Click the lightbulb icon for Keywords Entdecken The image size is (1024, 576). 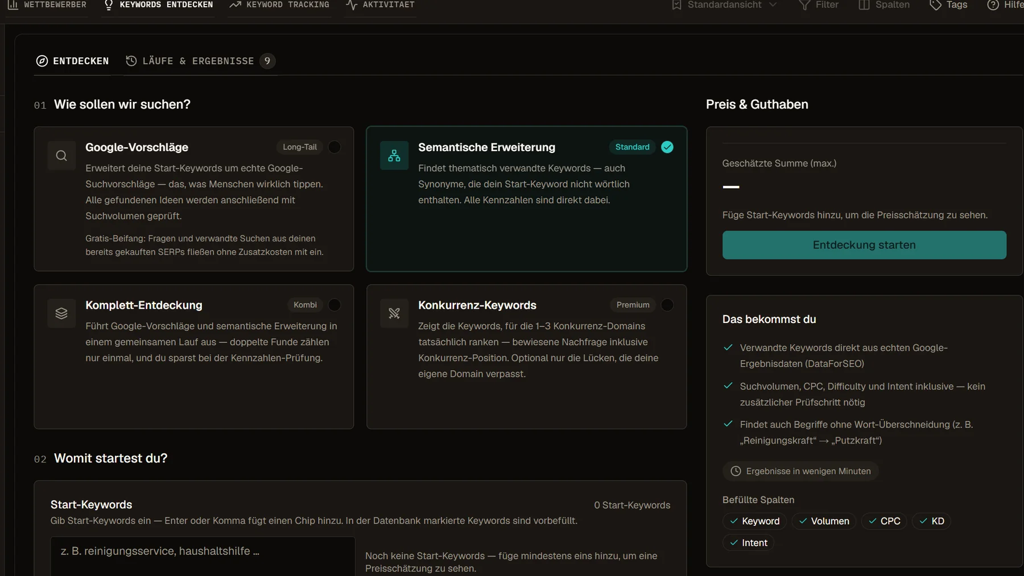[x=109, y=5]
